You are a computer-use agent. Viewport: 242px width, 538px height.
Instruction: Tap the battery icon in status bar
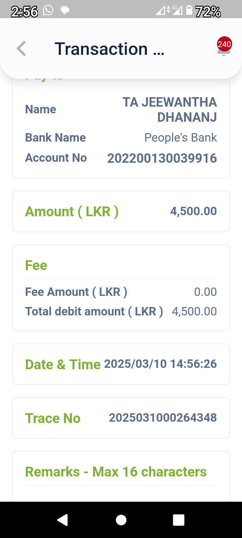[x=189, y=11]
